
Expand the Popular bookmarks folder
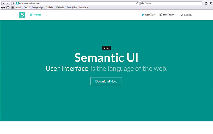point(83,7)
